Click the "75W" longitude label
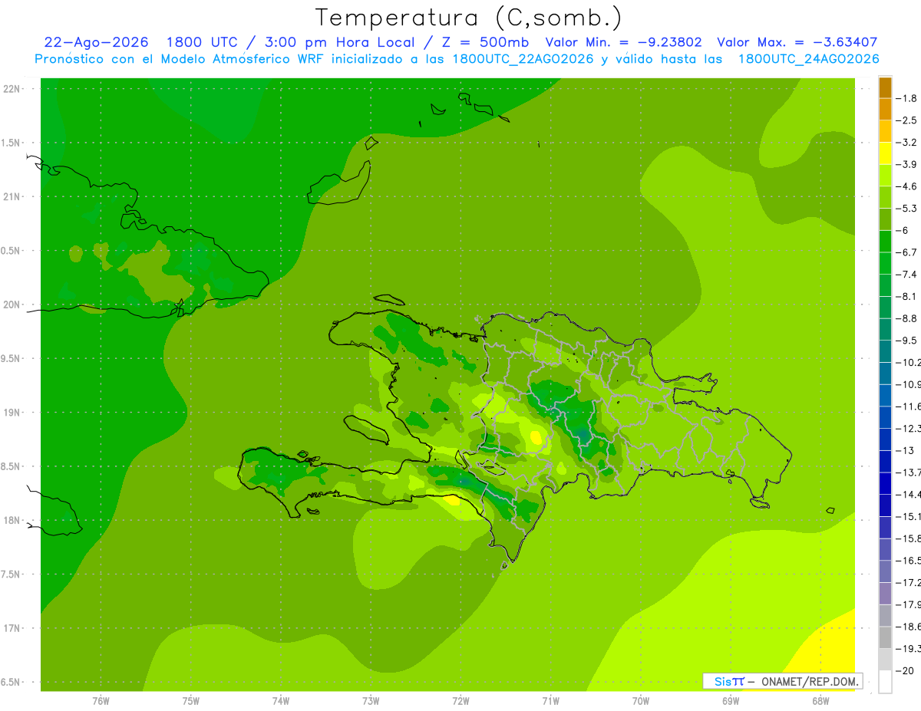Screen dimensions: 921x711 pos(191,701)
